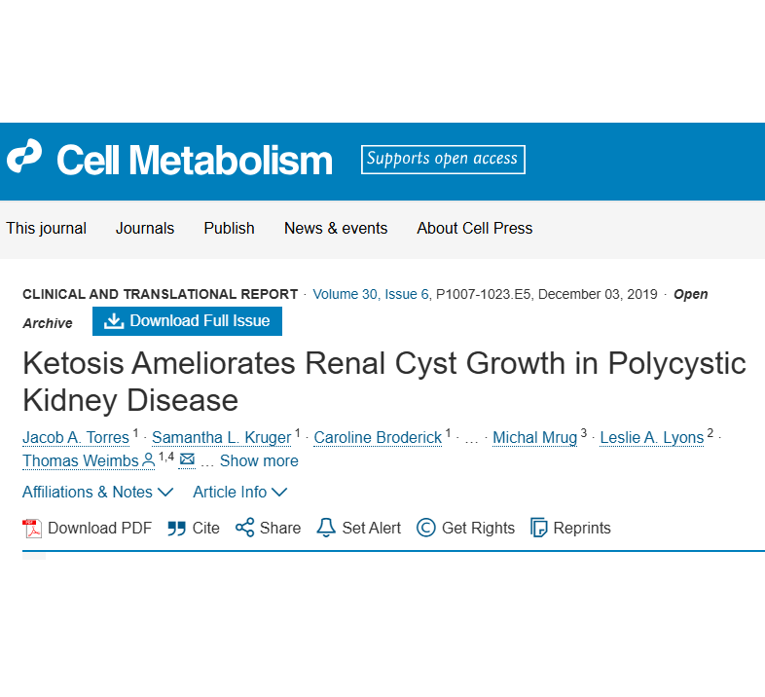Image resolution: width=765 pixels, height=697 pixels.
Task: Open the Volume 30, Issue 6 link
Action: tap(371, 294)
